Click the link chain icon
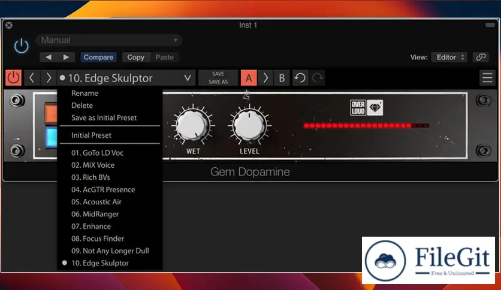 481,57
